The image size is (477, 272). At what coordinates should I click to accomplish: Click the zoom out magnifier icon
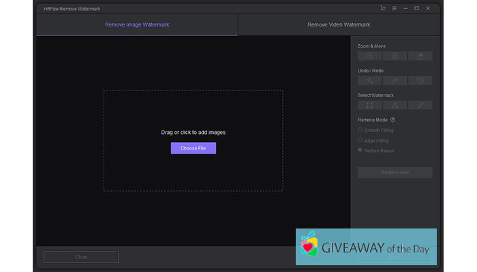click(395, 56)
